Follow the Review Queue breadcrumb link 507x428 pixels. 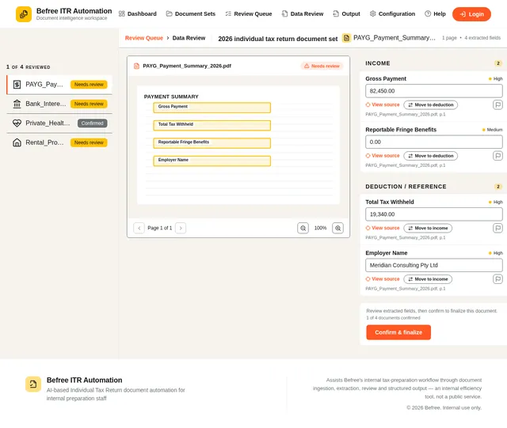(x=144, y=38)
